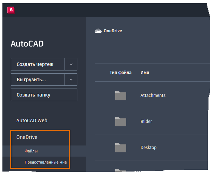Open the Desktop folder icon
The width and height of the screenshot is (213, 175).
(x=121, y=148)
